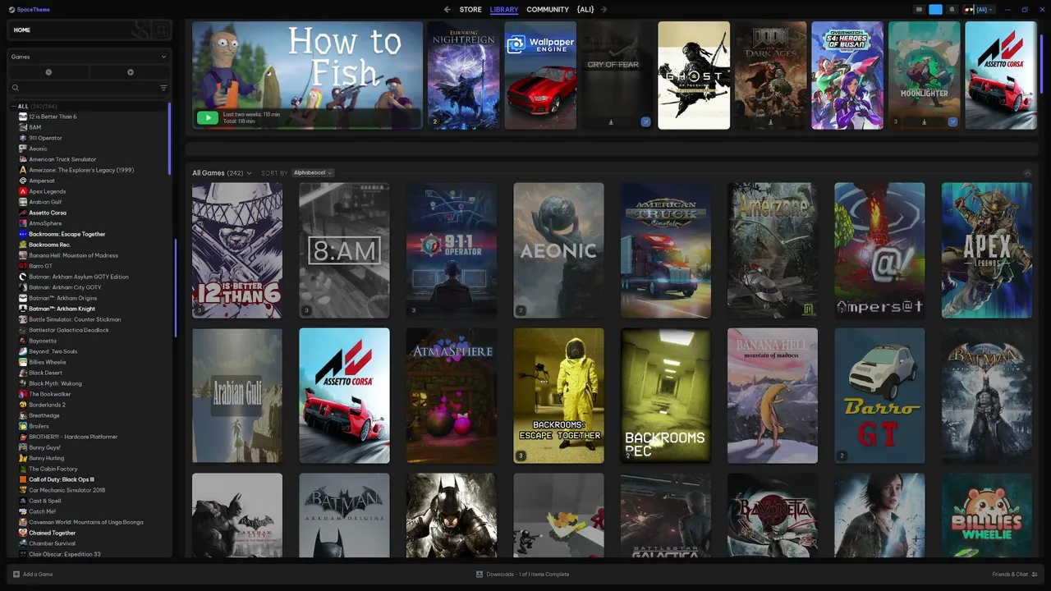Screen dimensions: 1051x591
Task: Click the gray monitor icon in the top bar
Action: [x=919, y=10]
